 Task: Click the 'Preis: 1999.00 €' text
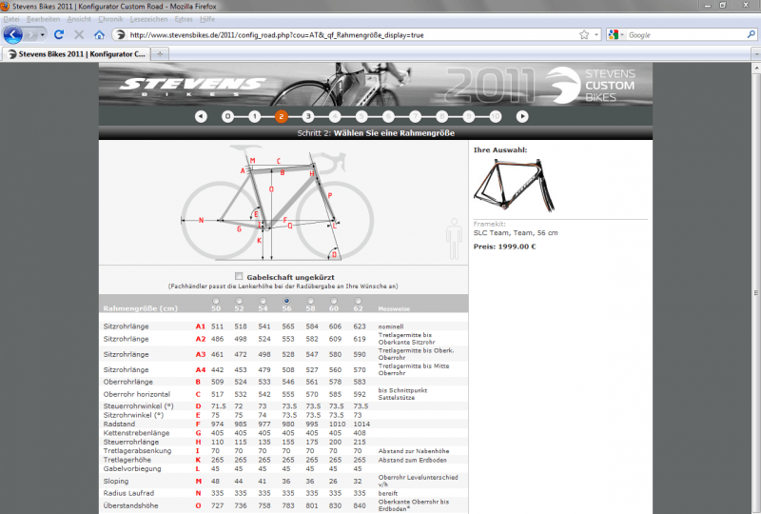pos(505,247)
